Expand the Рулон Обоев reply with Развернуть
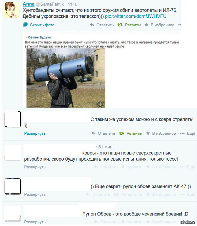Screen dimensions: 197x226 (35, 222)
